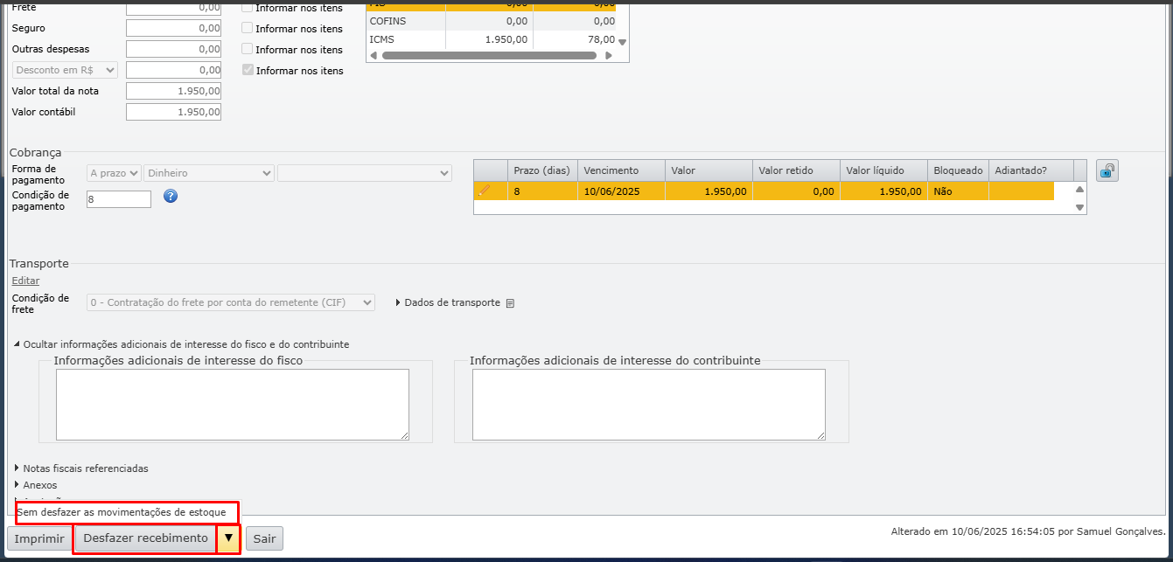Screen dimensions: 1173x562
Task: Toggle Informar nos itens checkbox for discount
Action: tap(248, 70)
